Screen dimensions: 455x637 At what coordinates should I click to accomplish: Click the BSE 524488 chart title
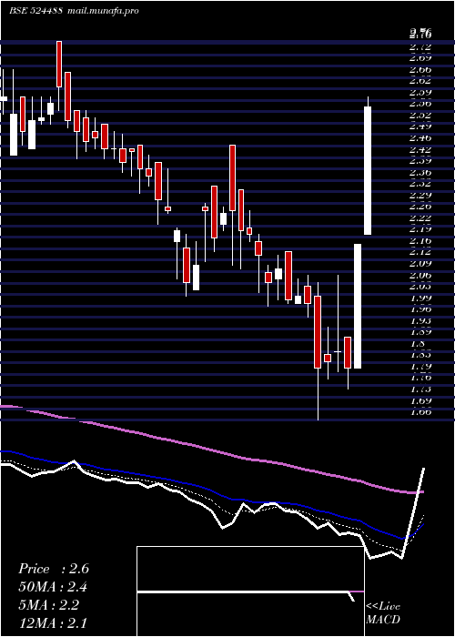click(x=35, y=10)
